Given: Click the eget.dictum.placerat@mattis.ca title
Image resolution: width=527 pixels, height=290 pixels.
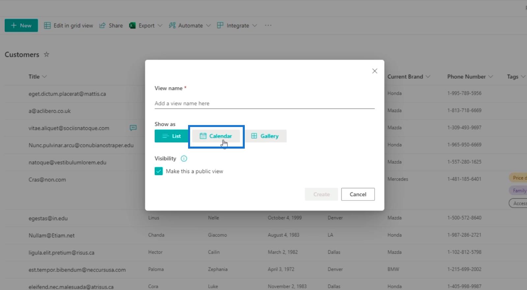Looking at the screenshot, I should coord(67,94).
